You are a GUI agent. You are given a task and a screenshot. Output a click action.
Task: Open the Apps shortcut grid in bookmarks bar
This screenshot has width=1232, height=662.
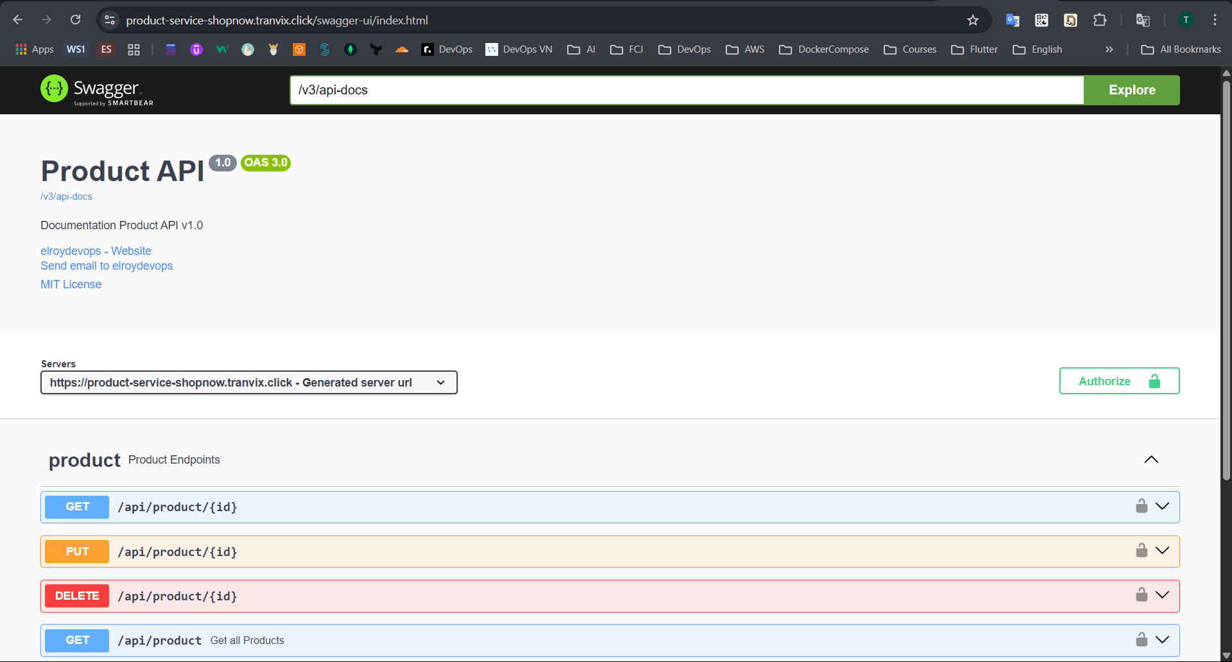point(34,49)
